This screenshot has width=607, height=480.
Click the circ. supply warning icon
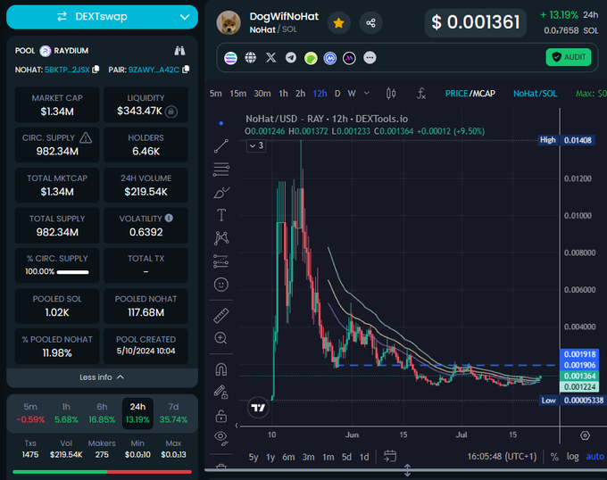[x=86, y=137]
